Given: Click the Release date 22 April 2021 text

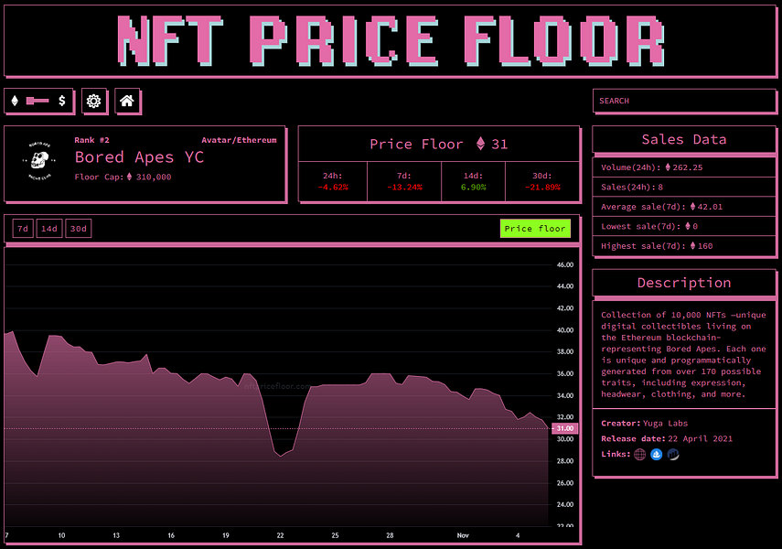Looking at the screenshot, I should point(667,438).
